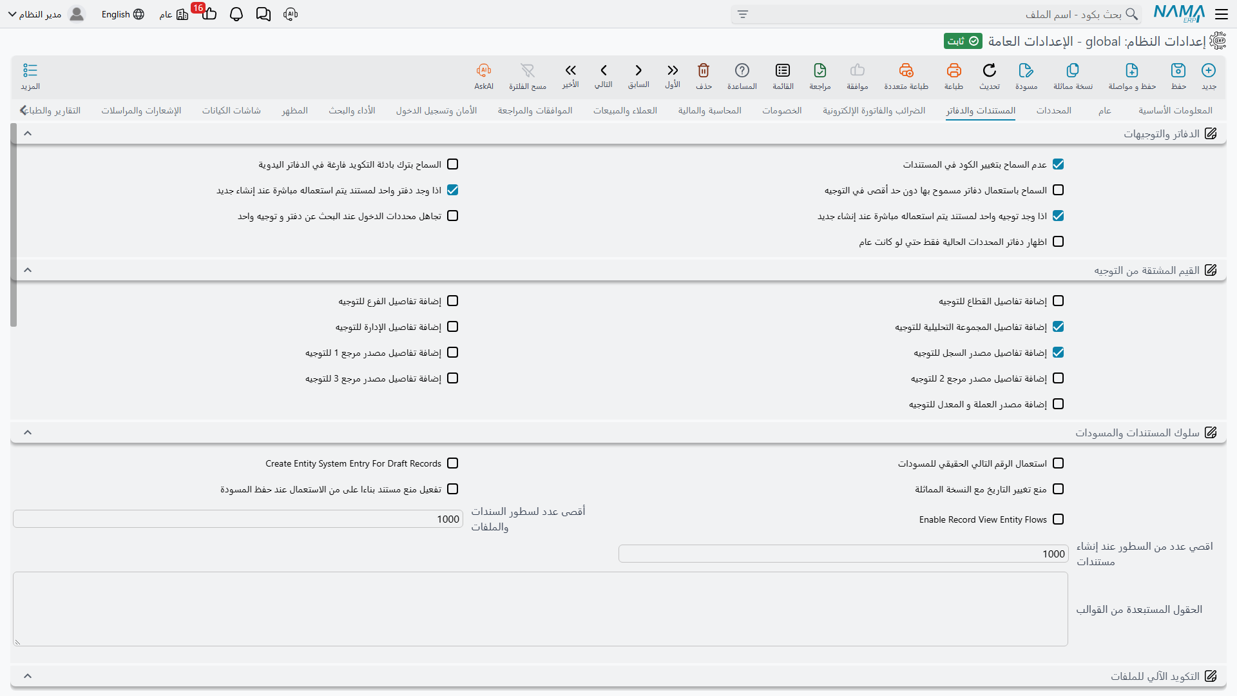The height and width of the screenshot is (696, 1237).
Task: Click the الحقول المستبعدة من القوالب text area
Action: 541,609
